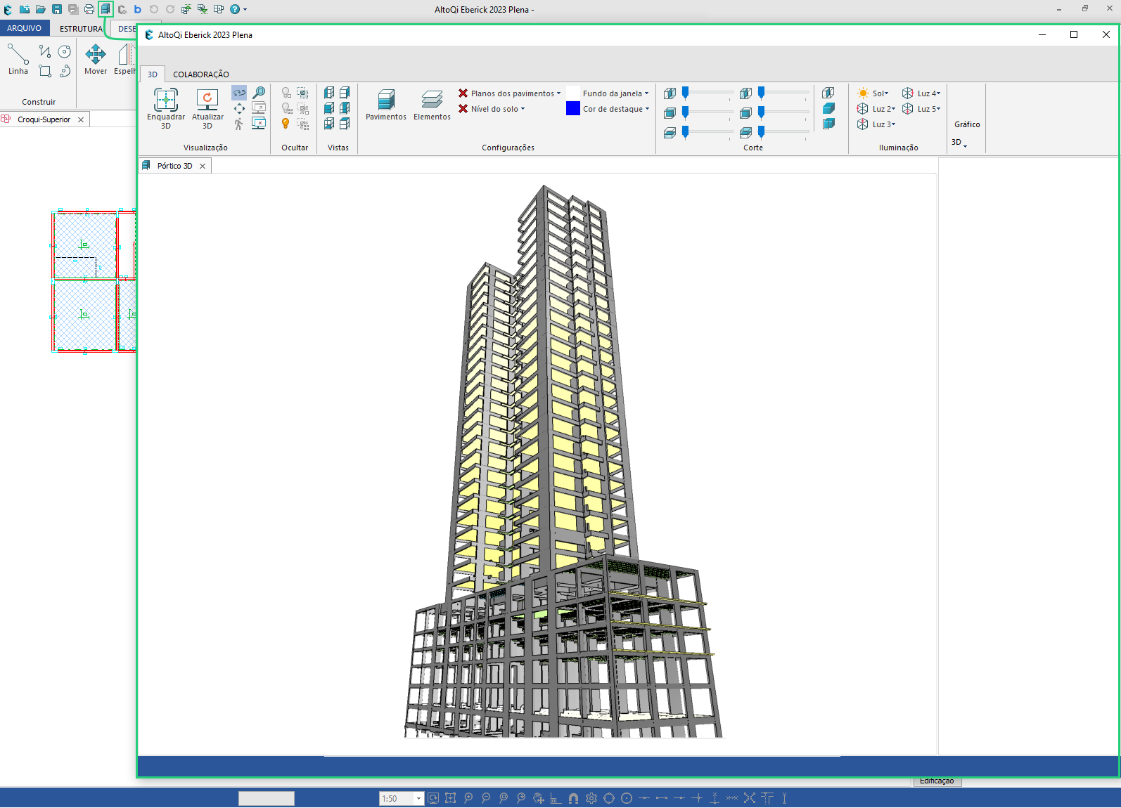Click the white Fundo da janela swatch
Viewport: 1121px width, 808px height.
[x=573, y=93]
